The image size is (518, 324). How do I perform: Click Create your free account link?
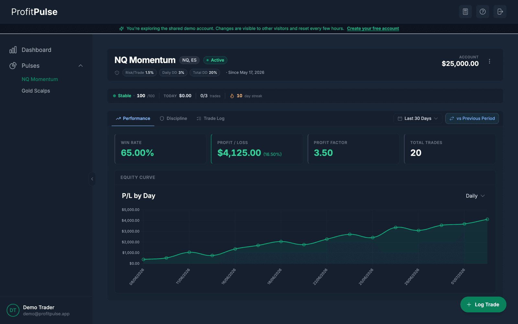click(373, 29)
